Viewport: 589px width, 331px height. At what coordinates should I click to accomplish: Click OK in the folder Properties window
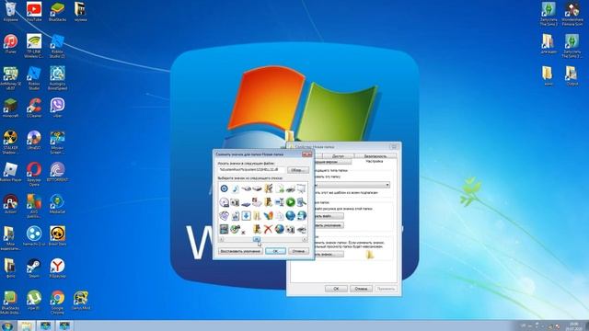pyautogui.click(x=336, y=289)
